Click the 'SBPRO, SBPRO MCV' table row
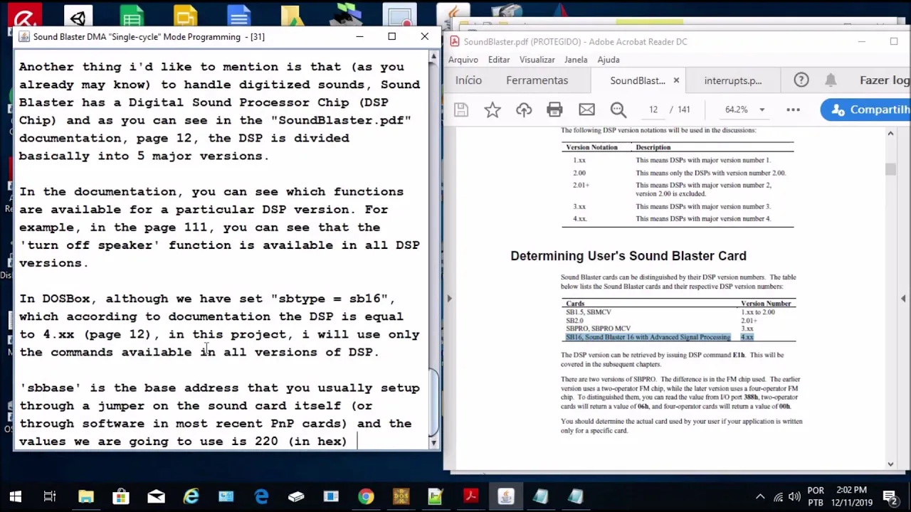 click(x=678, y=329)
